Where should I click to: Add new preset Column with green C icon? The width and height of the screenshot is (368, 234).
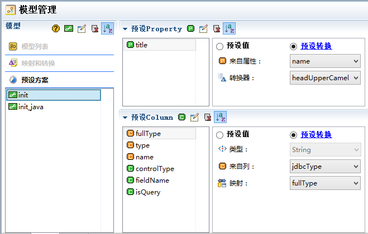[181, 117]
